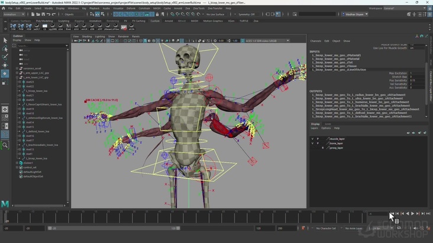Run the HSW shelf button
The height and width of the screenshot is (243, 433).
tap(29, 27)
